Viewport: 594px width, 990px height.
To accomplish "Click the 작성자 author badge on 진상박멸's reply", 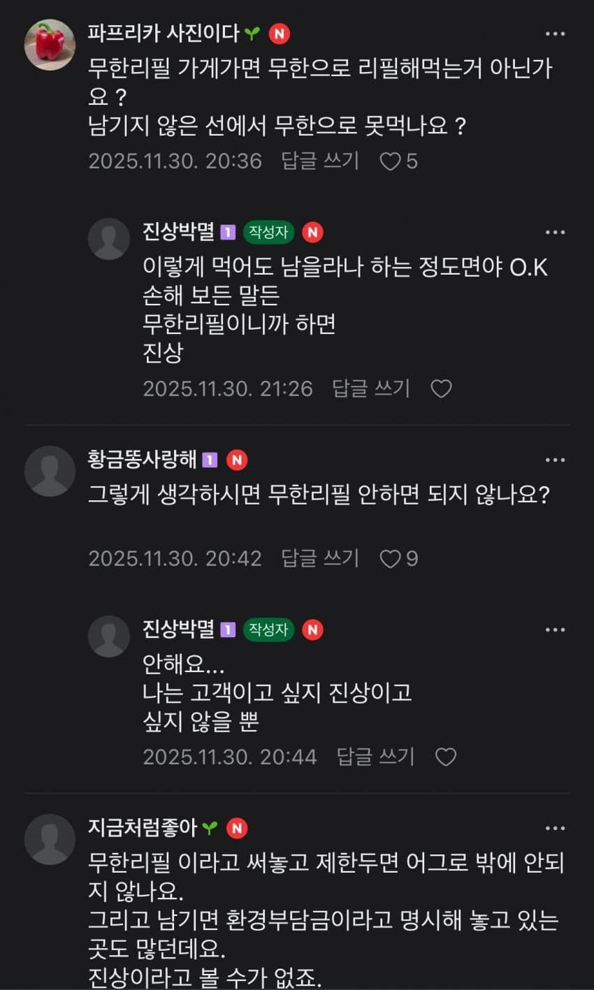I will pos(268,231).
